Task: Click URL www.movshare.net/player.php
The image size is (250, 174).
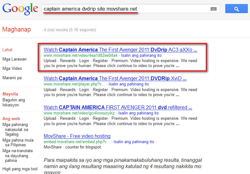Action: coord(74,84)
